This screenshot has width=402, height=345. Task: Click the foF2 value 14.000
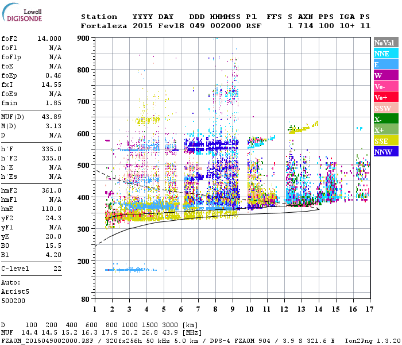tap(50, 37)
